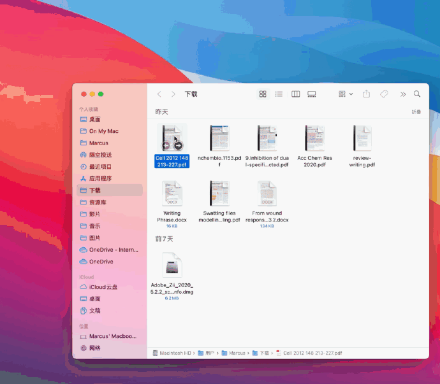
Task: Click the 昨天 section header
Action: coord(161,112)
